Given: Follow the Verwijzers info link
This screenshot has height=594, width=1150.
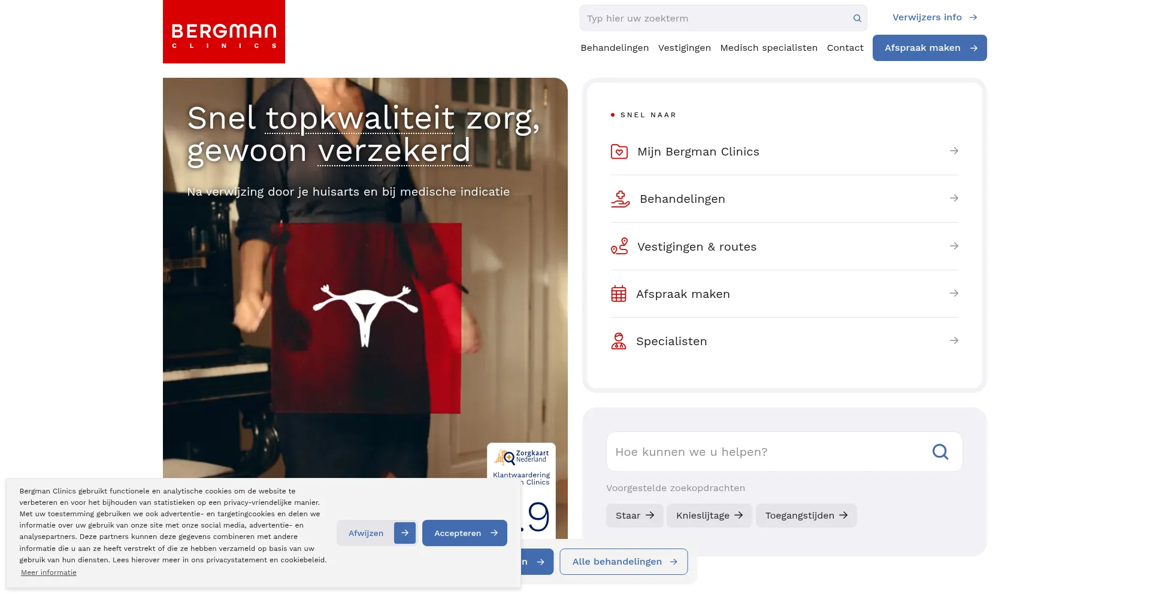Looking at the screenshot, I should (935, 17).
